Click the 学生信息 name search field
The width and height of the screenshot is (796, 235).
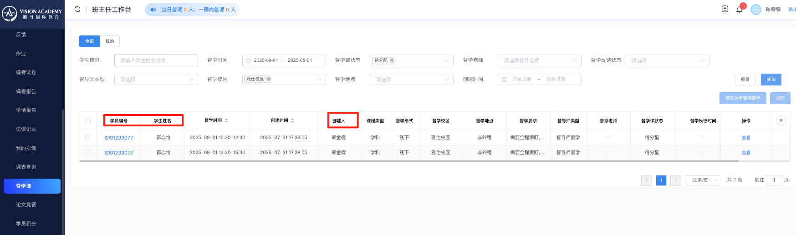pyautogui.click(x=156, y=60)
